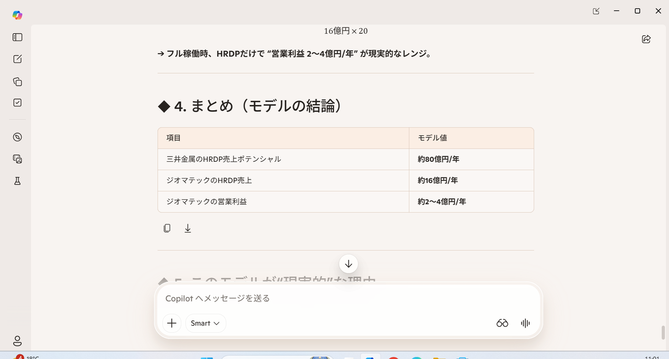Click the '約2〜4億円/年' value
This screenshot has width=669, height=359.
(442, 201)
